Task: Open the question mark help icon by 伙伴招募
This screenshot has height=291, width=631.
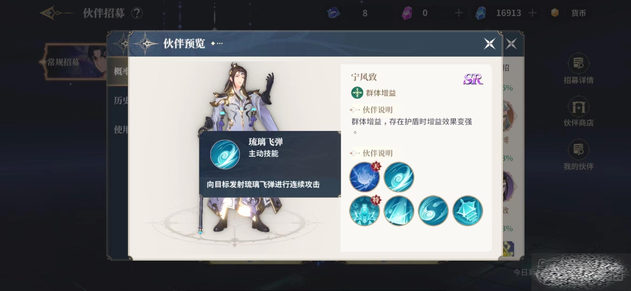Action: point(137,13)
